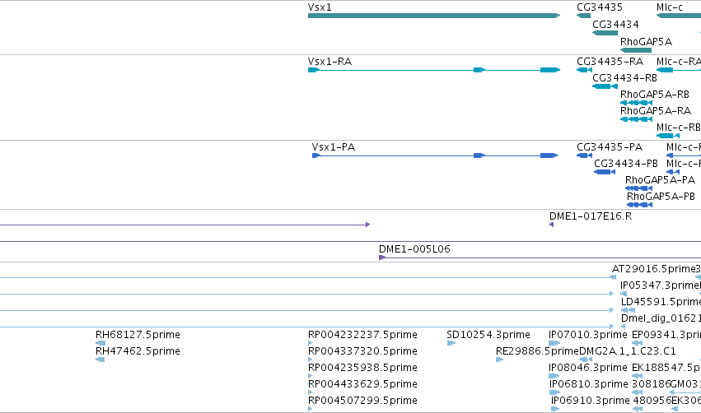The height and width of the screenshot is (413, 701).
Task: Click the DME1-017E16.R marker arrow
Action: 551,225
